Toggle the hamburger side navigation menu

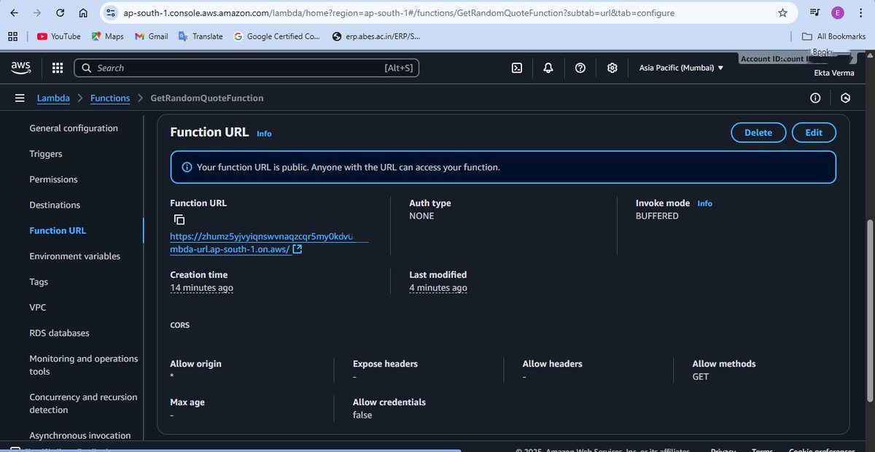click(x=19, y=98)
